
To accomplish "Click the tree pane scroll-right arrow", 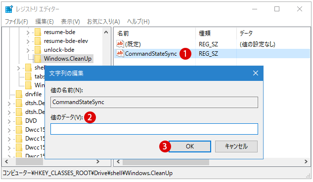I will point(98,161).
